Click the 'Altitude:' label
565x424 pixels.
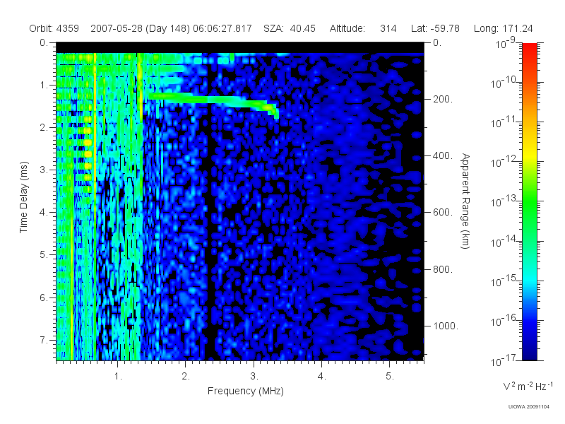(347, 28)
